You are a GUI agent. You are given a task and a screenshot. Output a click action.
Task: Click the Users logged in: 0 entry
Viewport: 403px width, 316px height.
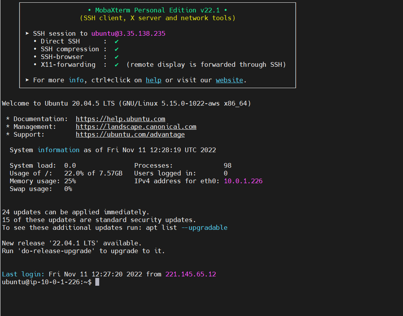point(181,174)
